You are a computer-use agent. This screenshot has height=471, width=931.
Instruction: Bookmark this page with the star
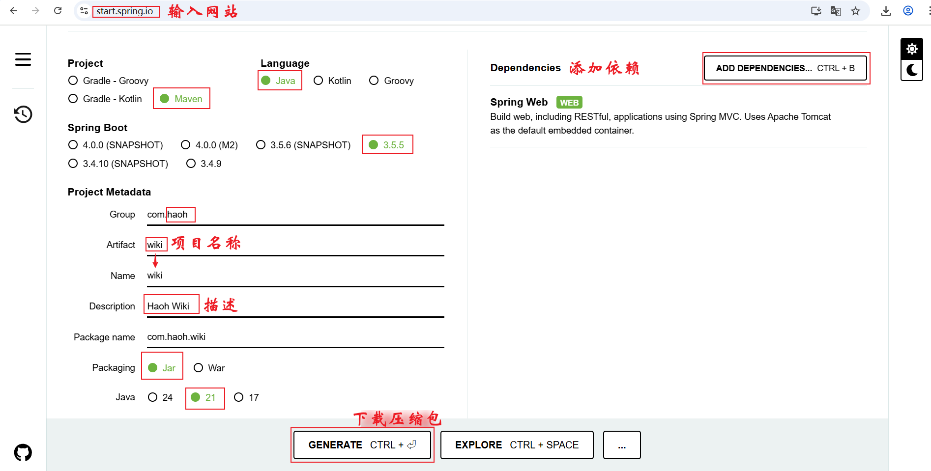tap(856, 10)
